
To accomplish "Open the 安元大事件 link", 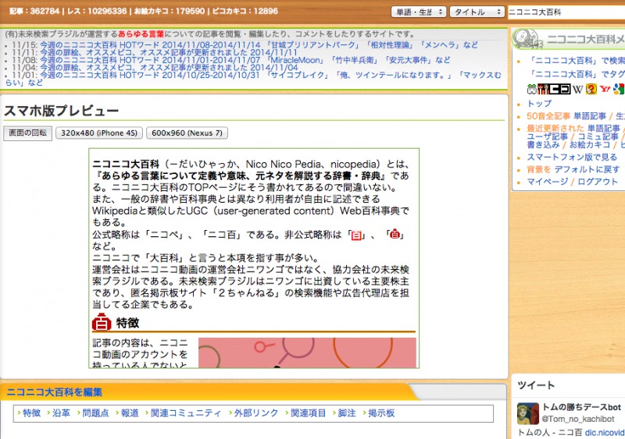I will coord(409,60).
